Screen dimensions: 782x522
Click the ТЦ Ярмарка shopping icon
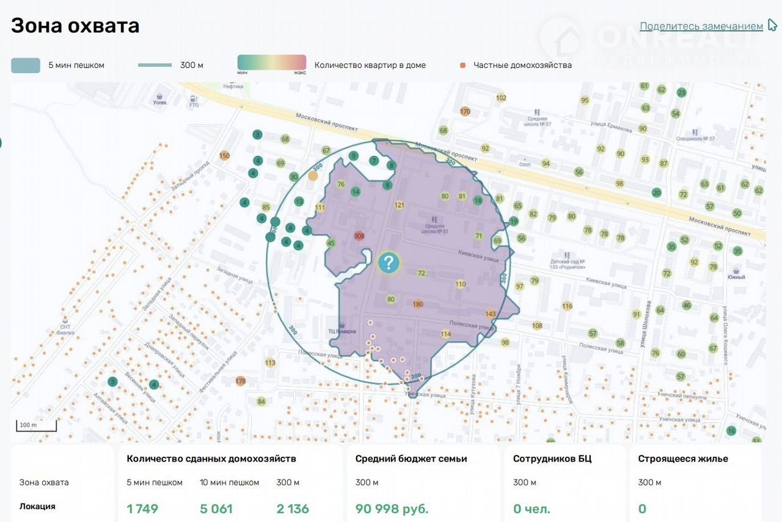point(342,323)
